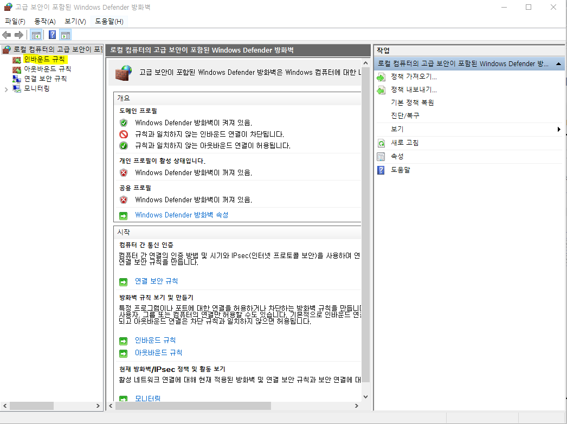
Task: Toggle the console tree show/hide toolbar icon
Action: coord(36,35)
